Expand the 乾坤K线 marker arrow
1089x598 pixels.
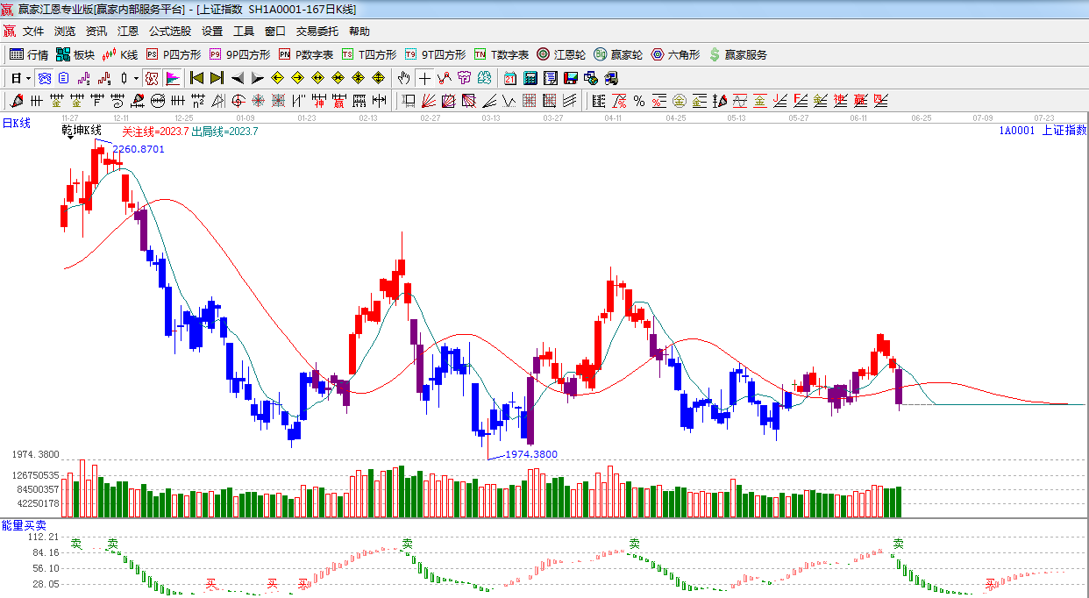tap(70, 139)
